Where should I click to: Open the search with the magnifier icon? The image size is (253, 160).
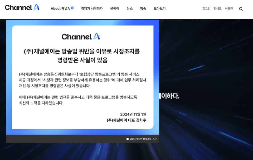point(241,9)
